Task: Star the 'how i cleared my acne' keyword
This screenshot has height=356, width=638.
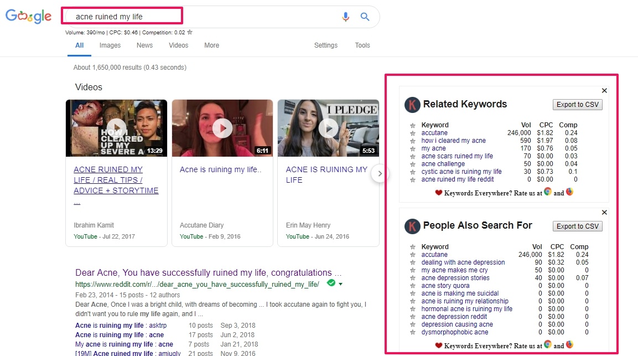Action: click(413, 141)
